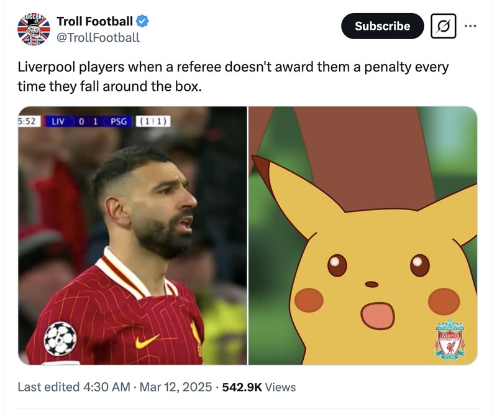497x414 pixels.
Task: Open the Grok actions icon
Action: click(442, 25)
